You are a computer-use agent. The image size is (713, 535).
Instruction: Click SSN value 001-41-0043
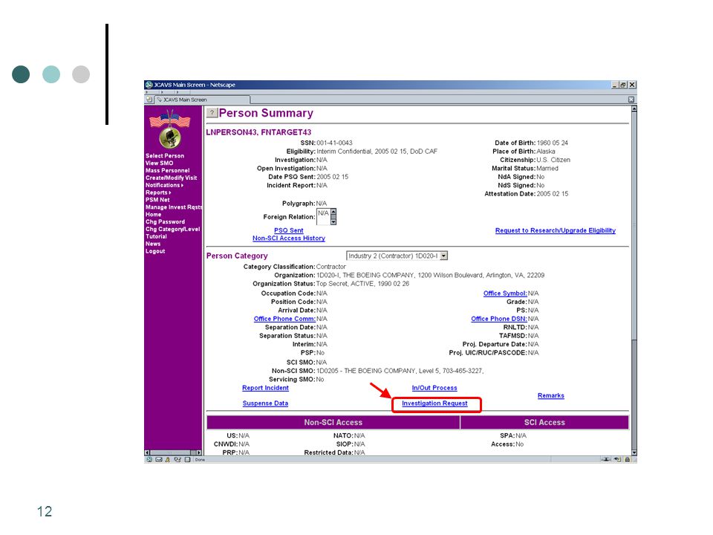334,143
